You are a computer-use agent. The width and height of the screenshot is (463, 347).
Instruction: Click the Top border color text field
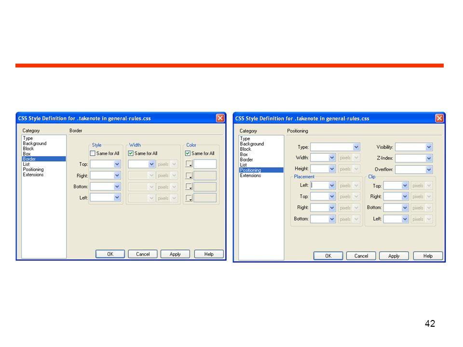205,164
